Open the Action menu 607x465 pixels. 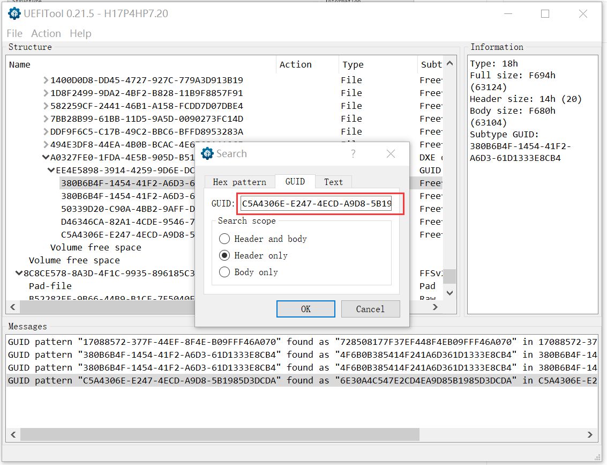(46, 33)
